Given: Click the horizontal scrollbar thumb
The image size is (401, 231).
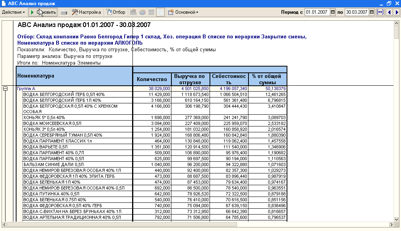Looking at the screenshot, I should point(122,225).
